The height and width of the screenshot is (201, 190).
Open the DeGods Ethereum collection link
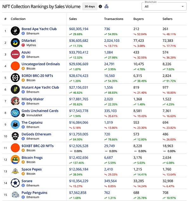(x=36, y=134)
